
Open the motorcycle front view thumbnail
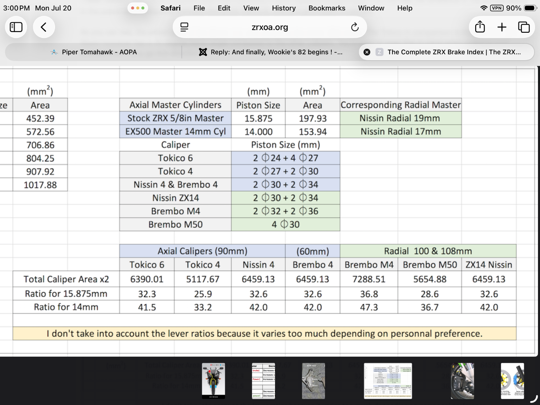coord(213,381)
